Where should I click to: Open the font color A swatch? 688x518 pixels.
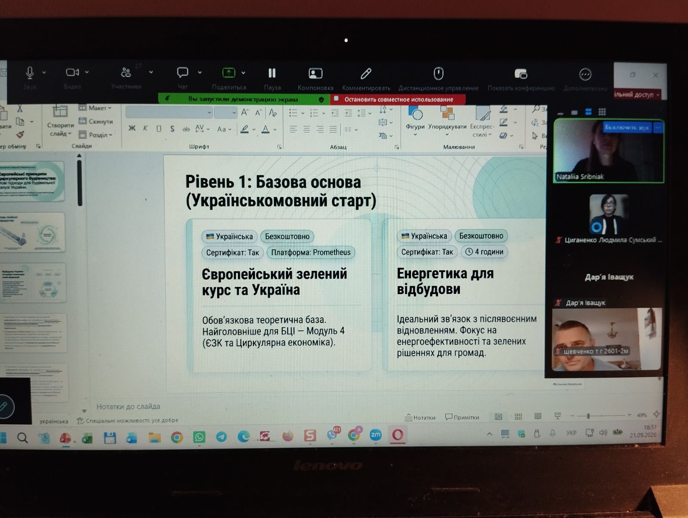[x=266, y=129]
